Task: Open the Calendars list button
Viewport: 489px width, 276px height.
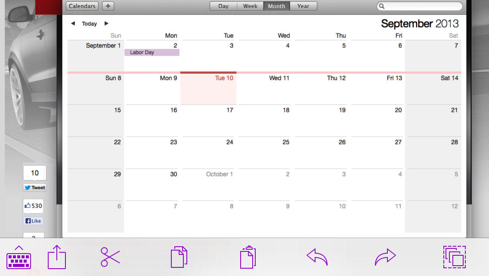Action: tap(82, 6)
